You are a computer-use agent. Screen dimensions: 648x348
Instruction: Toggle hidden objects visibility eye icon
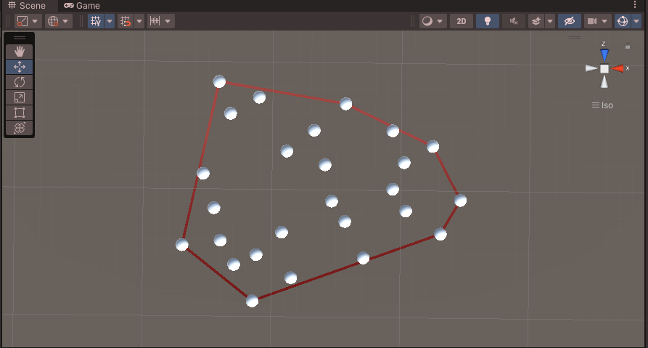pos(570,21)
